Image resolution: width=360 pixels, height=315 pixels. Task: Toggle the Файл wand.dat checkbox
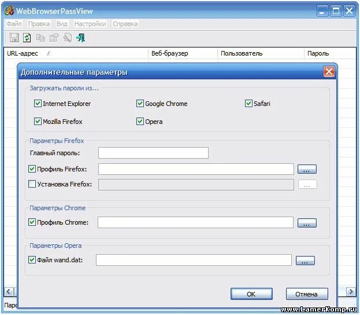[x=32, y=260]
